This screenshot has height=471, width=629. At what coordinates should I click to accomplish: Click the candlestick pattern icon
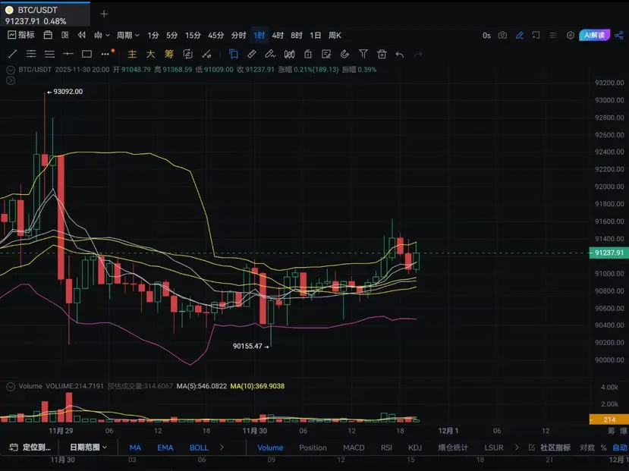coord(289,54)
